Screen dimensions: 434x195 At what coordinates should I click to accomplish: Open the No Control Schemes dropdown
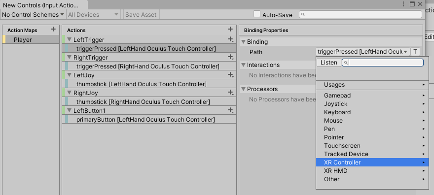[33, 15]
